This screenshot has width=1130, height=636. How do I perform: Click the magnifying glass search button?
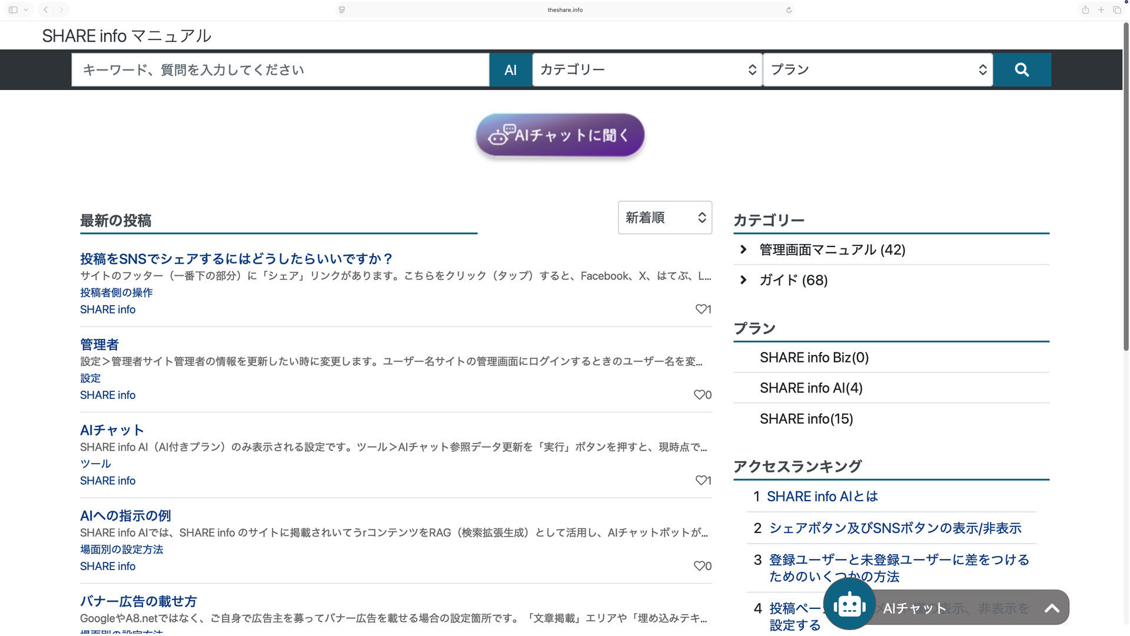1022,69
